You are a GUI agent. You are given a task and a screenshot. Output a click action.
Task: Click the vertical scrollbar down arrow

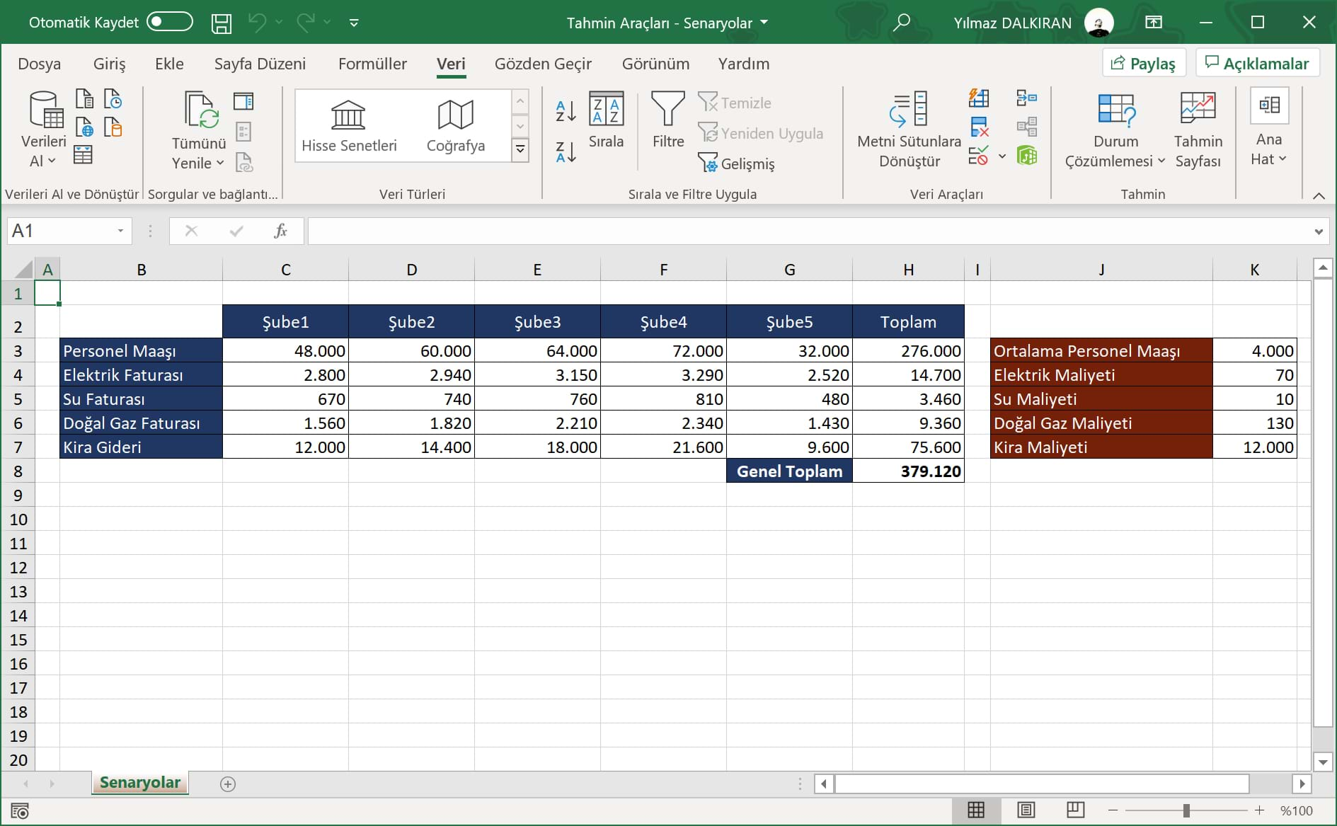click(1323, 762)
